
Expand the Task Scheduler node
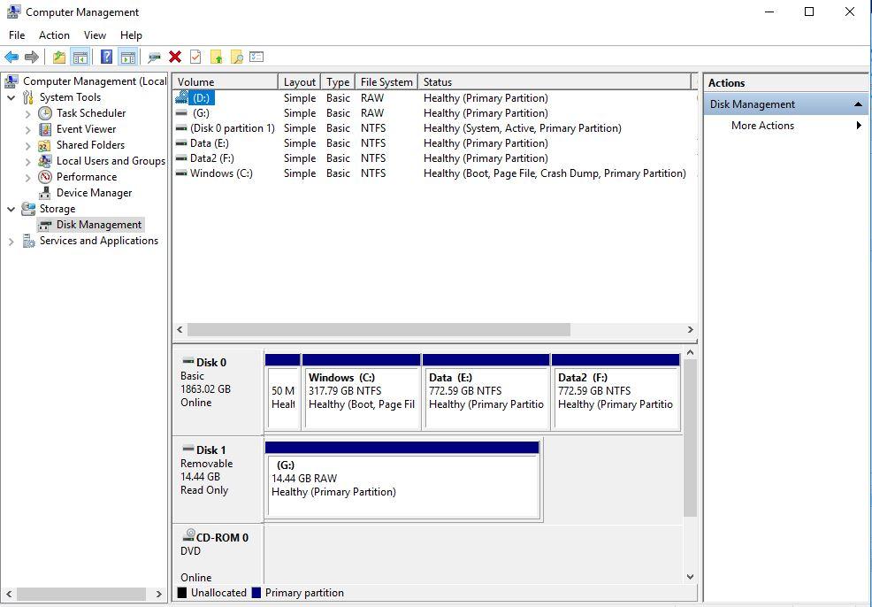coord(27,113)
